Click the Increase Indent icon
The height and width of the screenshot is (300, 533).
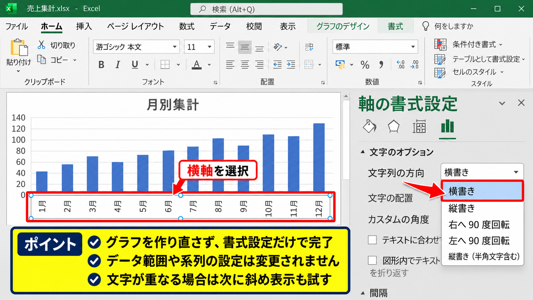tap(291, 65)
